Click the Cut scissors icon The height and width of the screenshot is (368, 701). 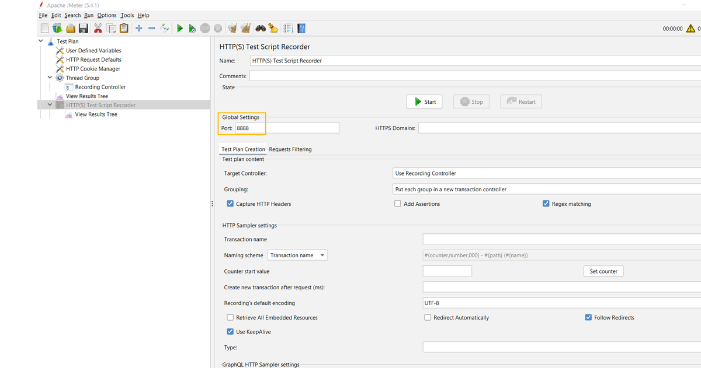pyautogui.click(x=98, y=28)
